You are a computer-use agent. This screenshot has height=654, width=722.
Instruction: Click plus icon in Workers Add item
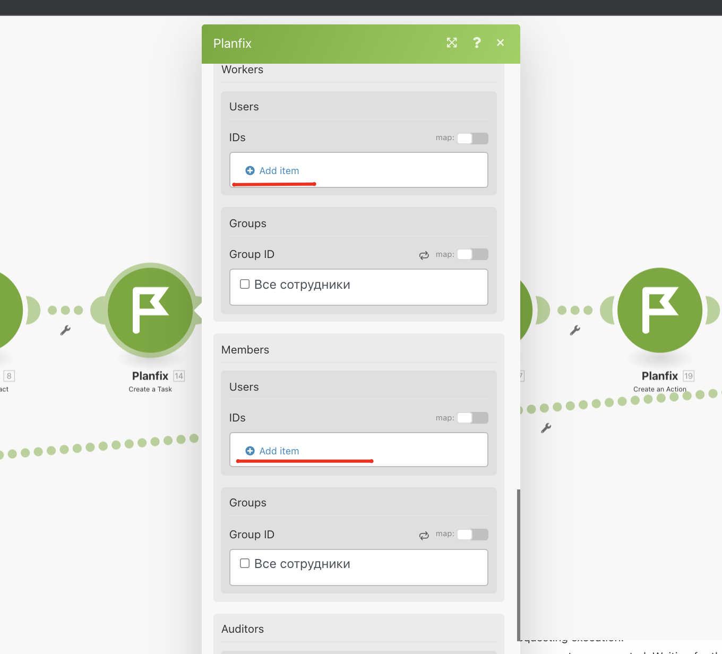coord(250,171)
